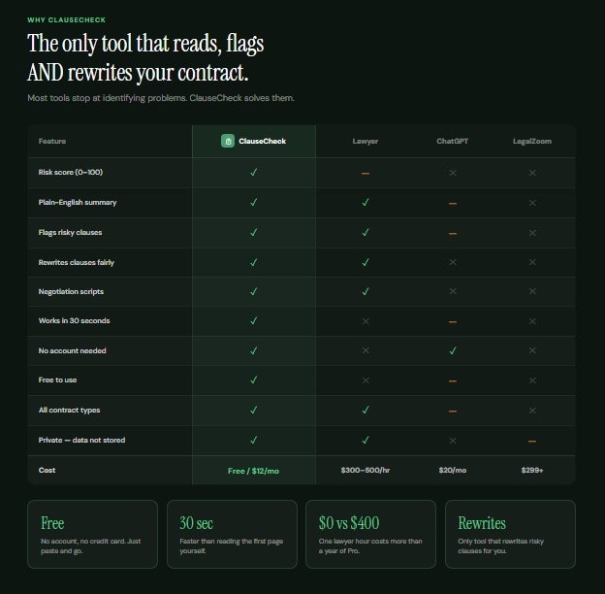Click Lawyer checkmark in Plain-English summary row
This screenshot has height=594, width=605.
click(365, 203)
